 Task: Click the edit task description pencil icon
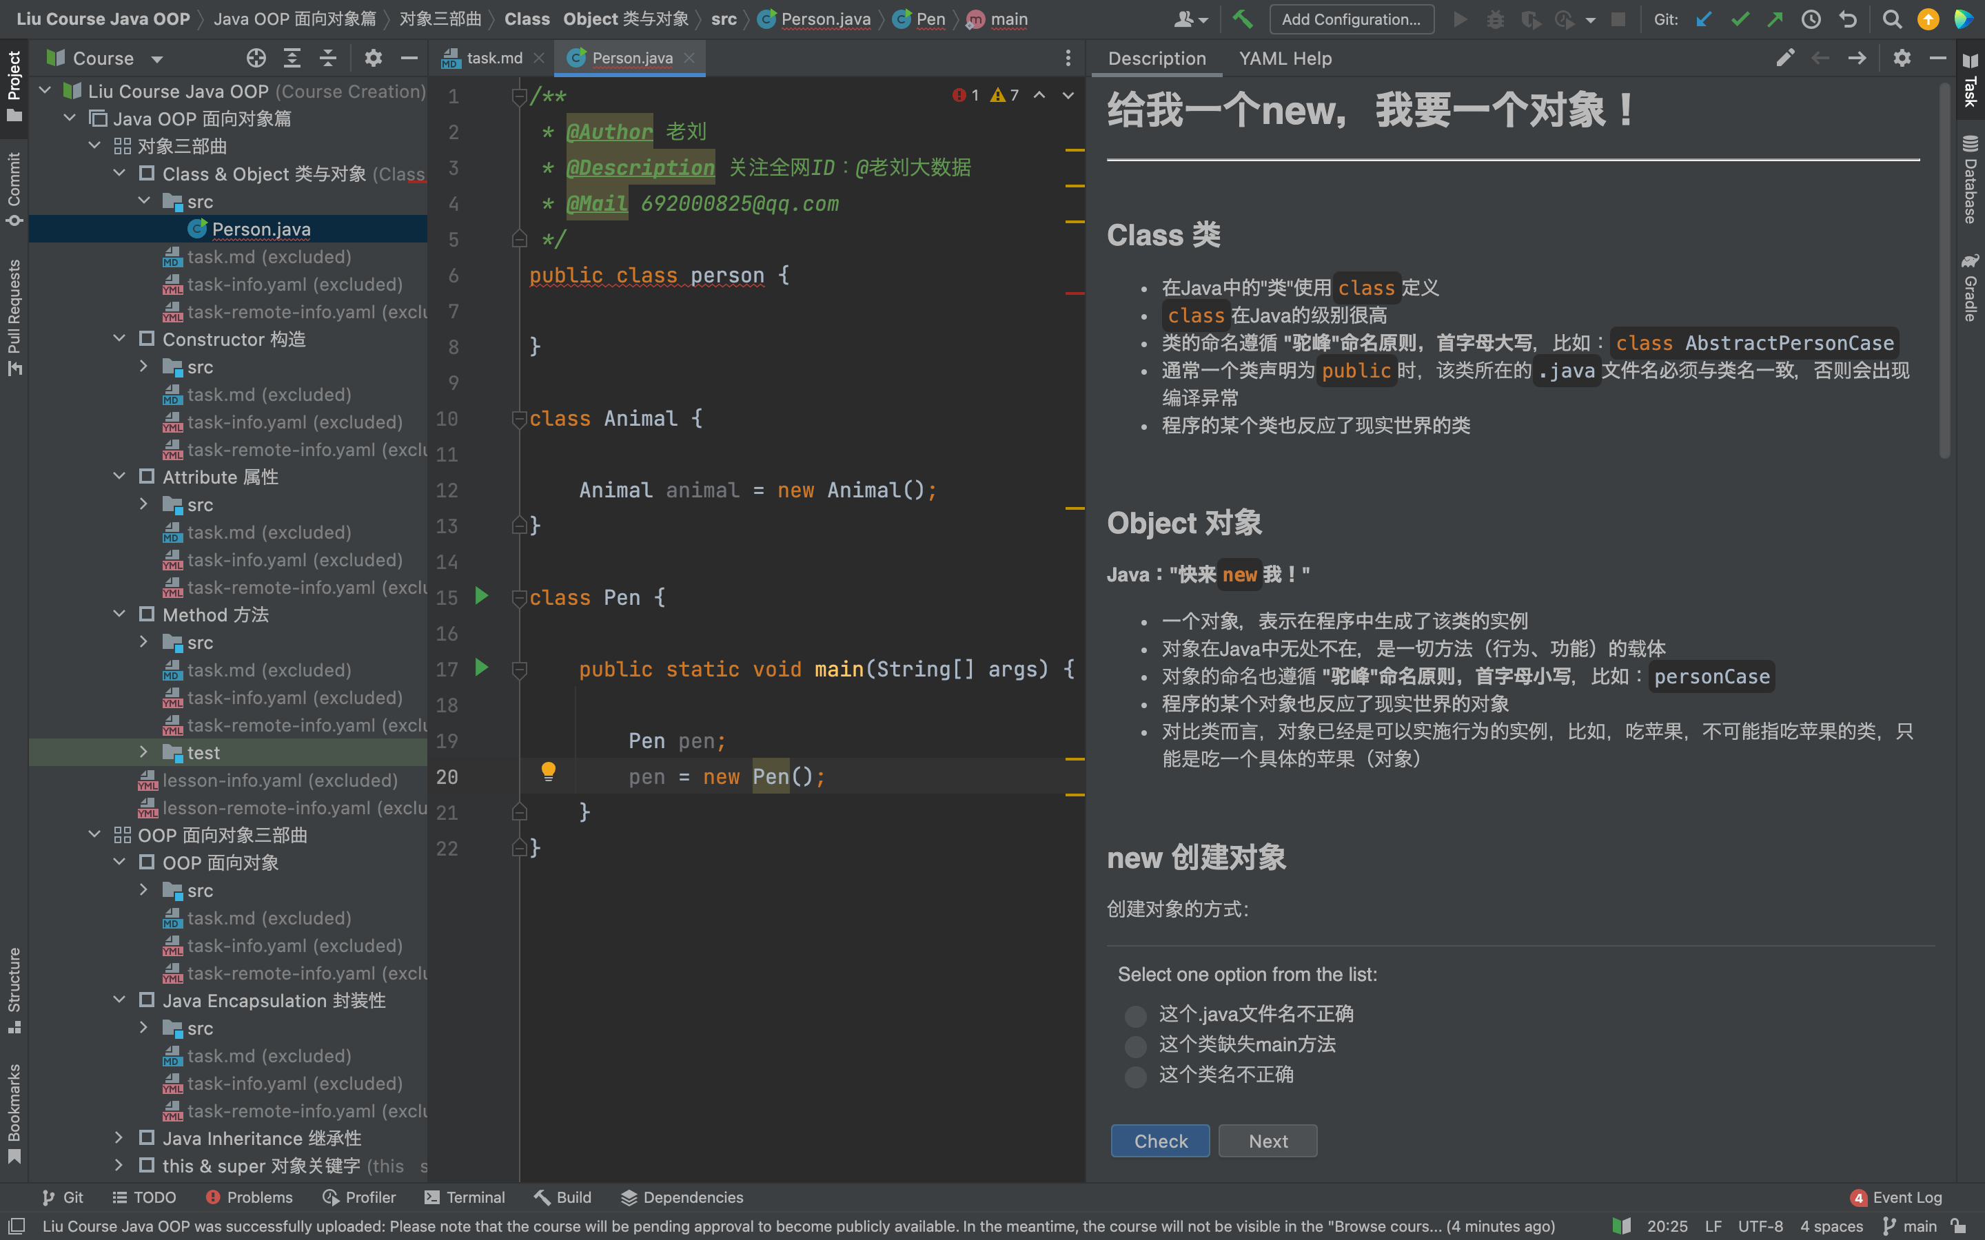(1785, 59)
